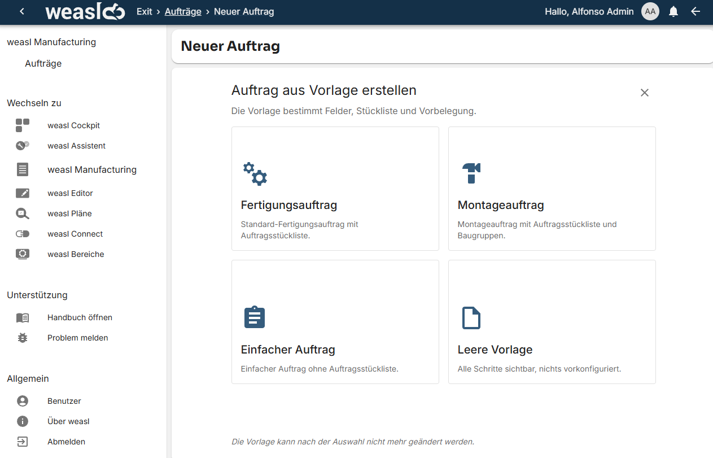The height and width of the screenshot is (458, 713).
Task: Click the italic note about Vorlage nicht geändert
Action: pos(353,442)
